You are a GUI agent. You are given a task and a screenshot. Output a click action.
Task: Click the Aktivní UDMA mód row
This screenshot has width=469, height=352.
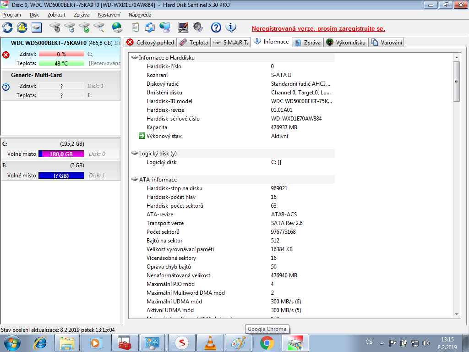coord(233,310)
